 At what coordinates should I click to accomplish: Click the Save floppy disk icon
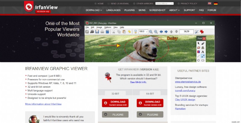tap(97, 32)
